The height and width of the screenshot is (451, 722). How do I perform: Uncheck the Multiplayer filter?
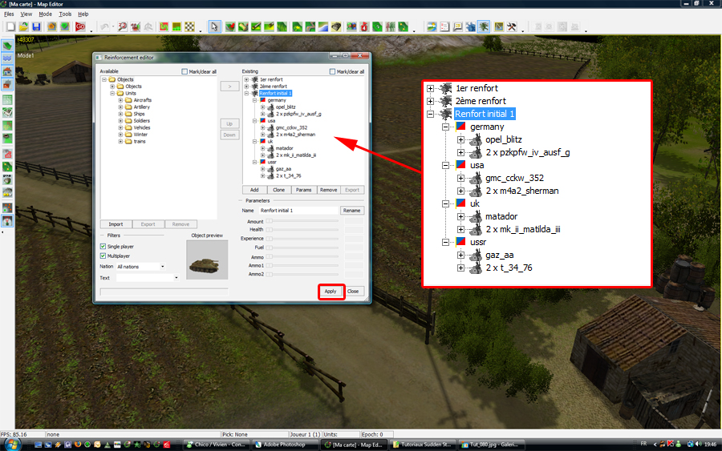[103, 256]
